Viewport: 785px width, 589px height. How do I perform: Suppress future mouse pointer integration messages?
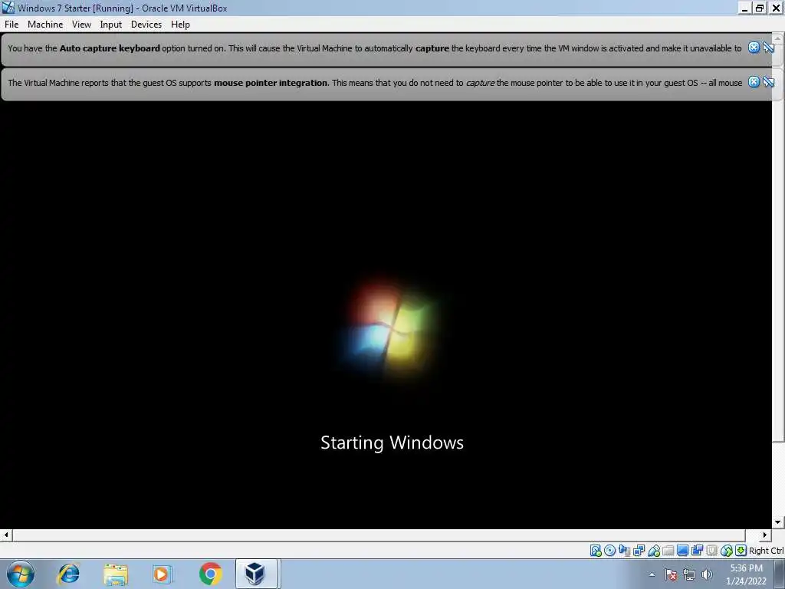pos(769,82)
